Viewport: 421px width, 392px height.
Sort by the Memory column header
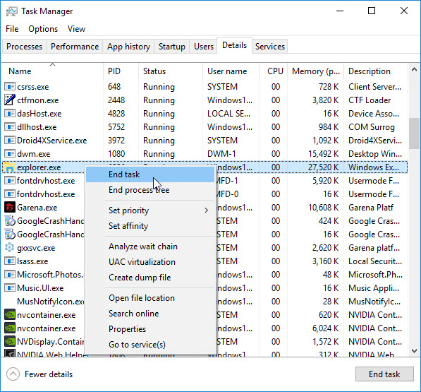coord(316,71)
